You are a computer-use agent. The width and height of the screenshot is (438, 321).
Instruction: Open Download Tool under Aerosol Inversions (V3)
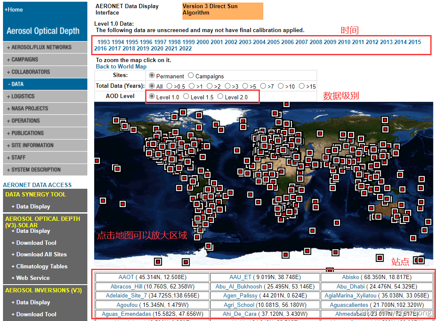36,314
